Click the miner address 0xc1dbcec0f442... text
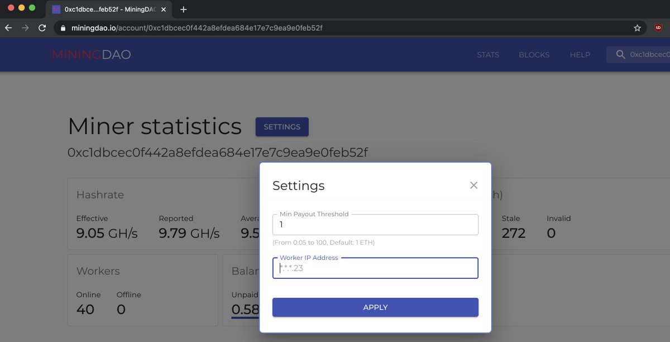The image size is (670, 342). (218, 153)
